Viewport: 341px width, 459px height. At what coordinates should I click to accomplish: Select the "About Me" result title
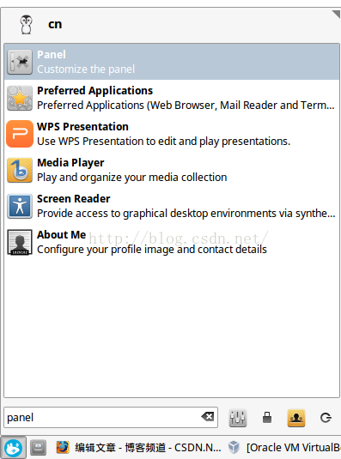(62, 235)
